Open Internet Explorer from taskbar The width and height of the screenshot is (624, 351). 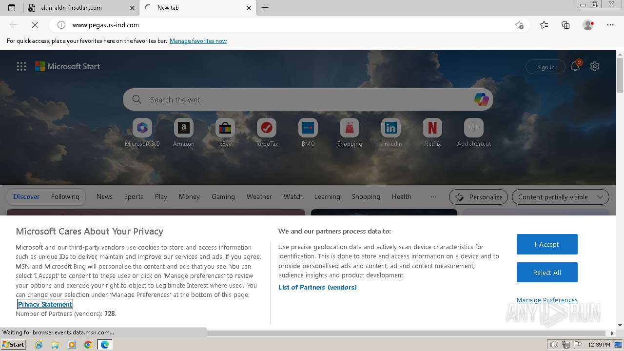39,345
